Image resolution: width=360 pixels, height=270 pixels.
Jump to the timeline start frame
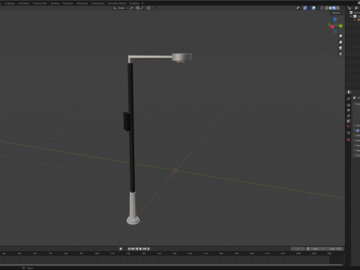click(129, 249)
